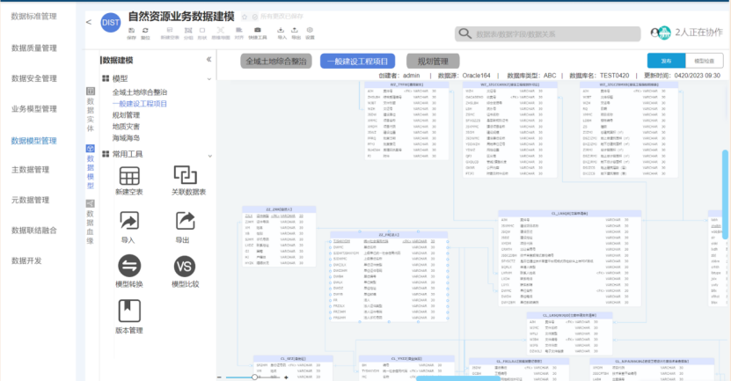Collapse the 数据建模 panel with double arrow

[x=208, y=60]
